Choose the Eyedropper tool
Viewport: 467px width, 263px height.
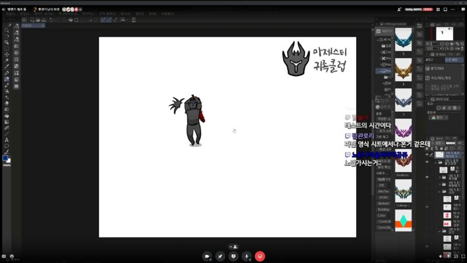[6, 66]
